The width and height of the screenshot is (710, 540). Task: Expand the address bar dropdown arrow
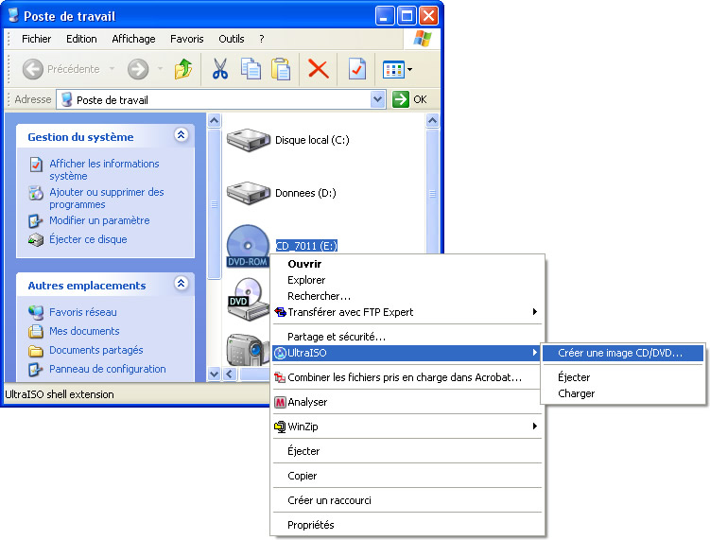(x=378, y=99)
